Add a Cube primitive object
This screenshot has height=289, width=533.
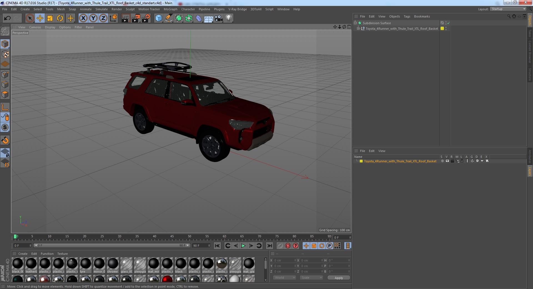159,18
